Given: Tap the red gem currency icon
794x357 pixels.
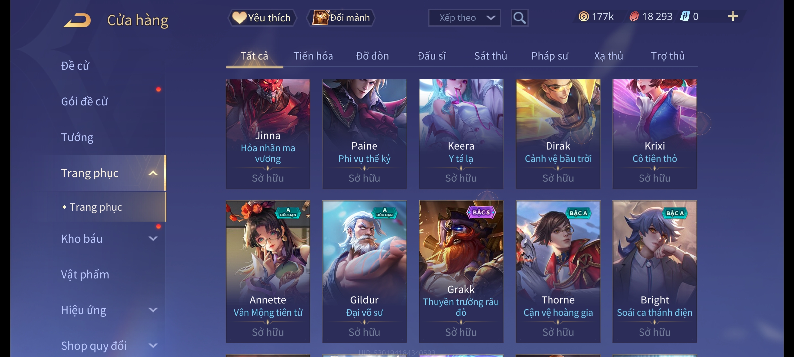Looking at the screenshot, I should 634,17.
